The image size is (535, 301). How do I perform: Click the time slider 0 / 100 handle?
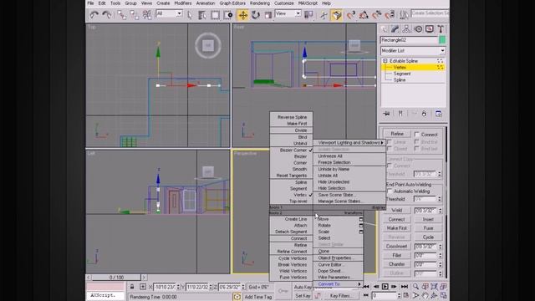click(x=116, y=278)
